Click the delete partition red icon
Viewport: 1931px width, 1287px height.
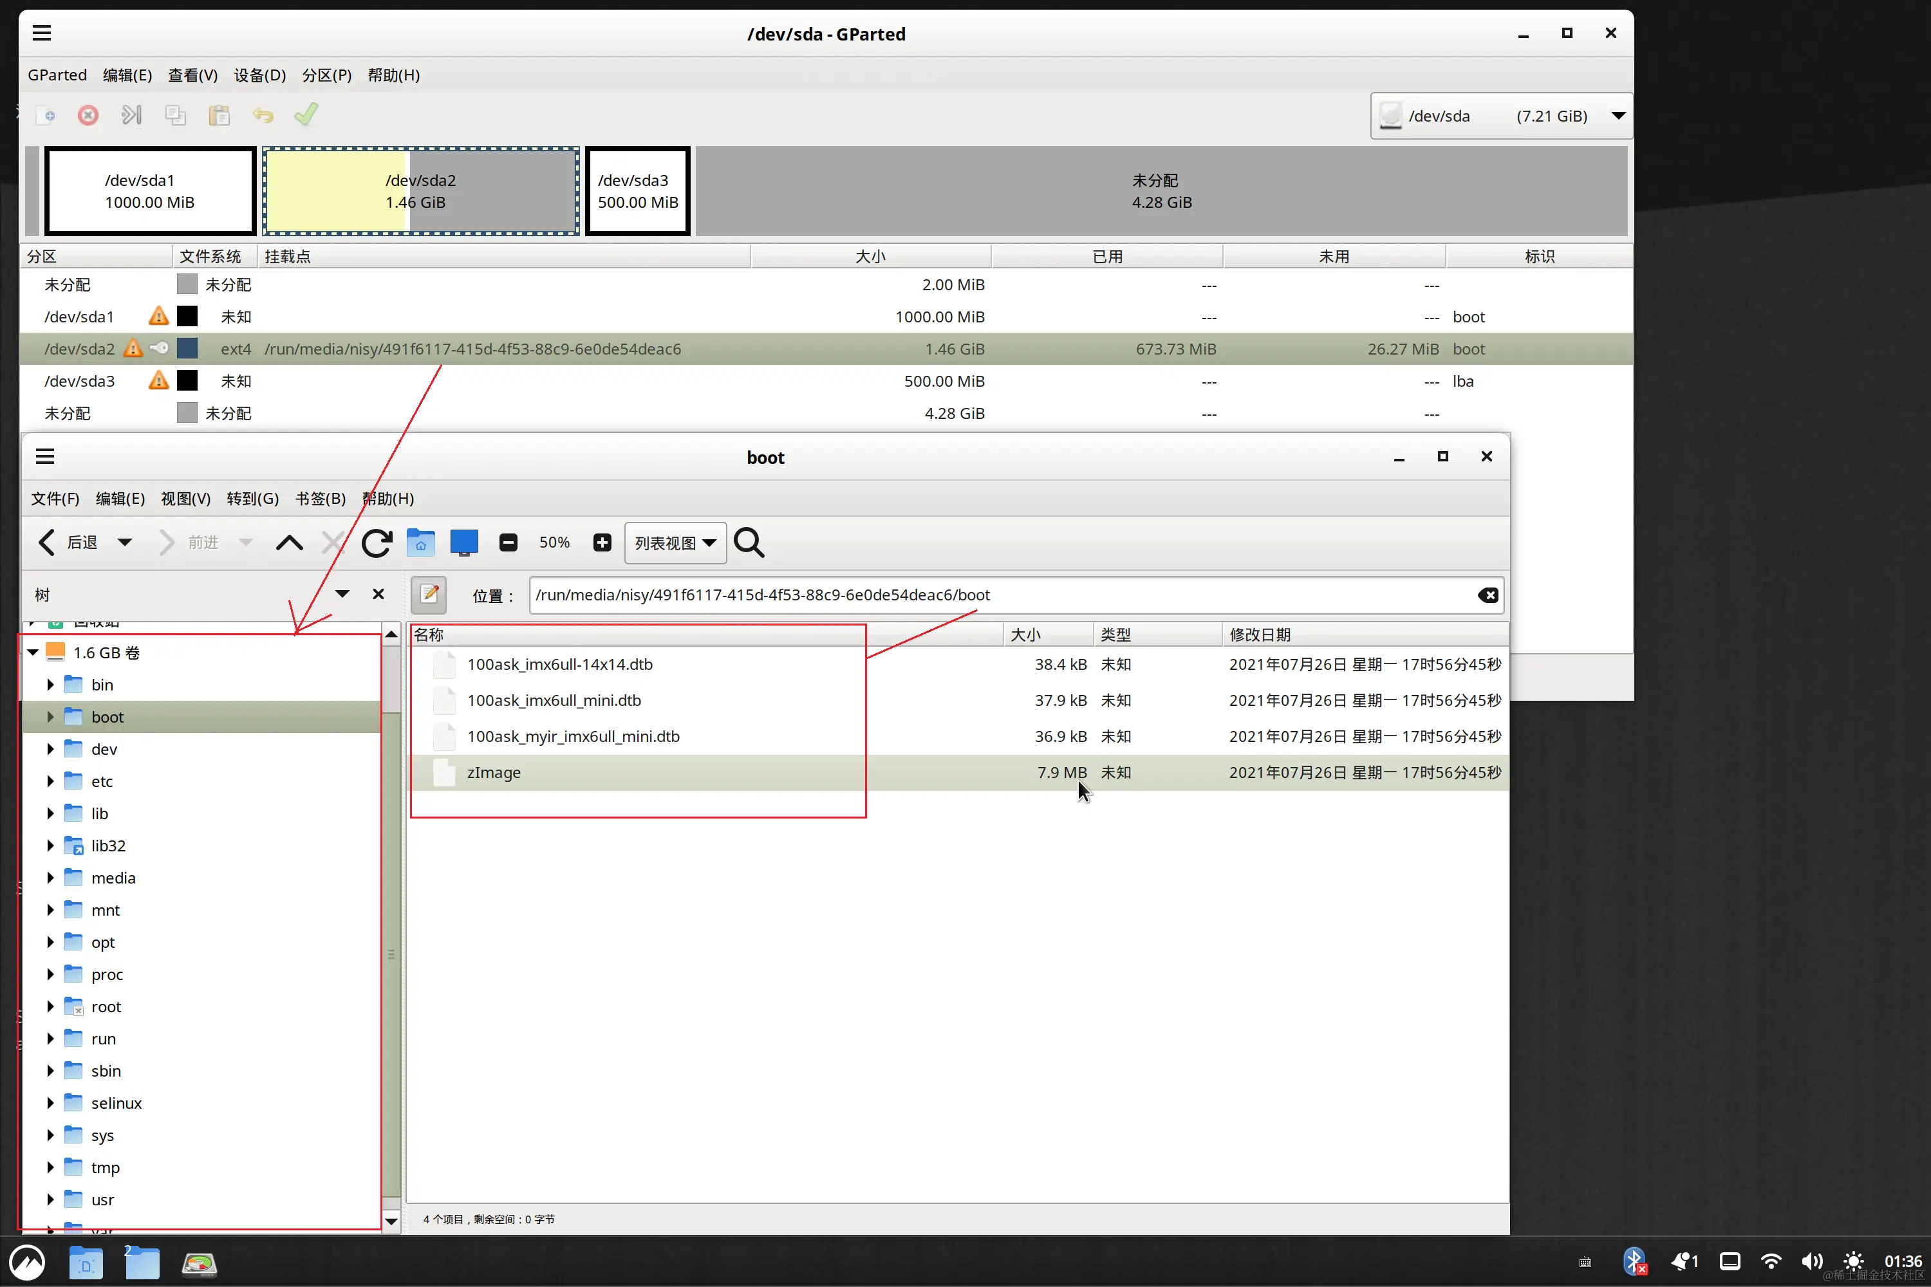[x=88, y=115]
